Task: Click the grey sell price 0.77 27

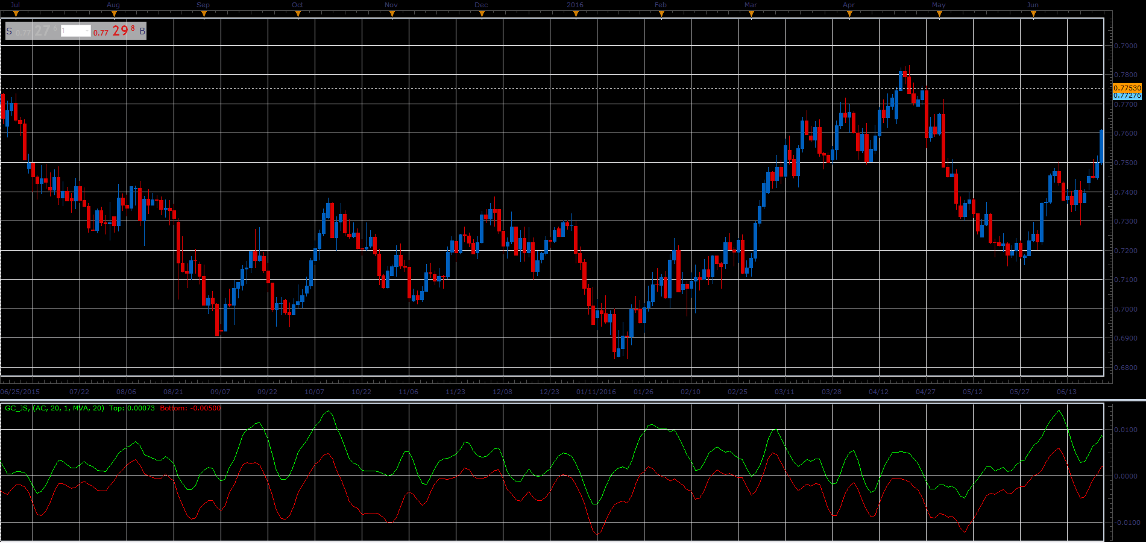Action: coord(37,31)
